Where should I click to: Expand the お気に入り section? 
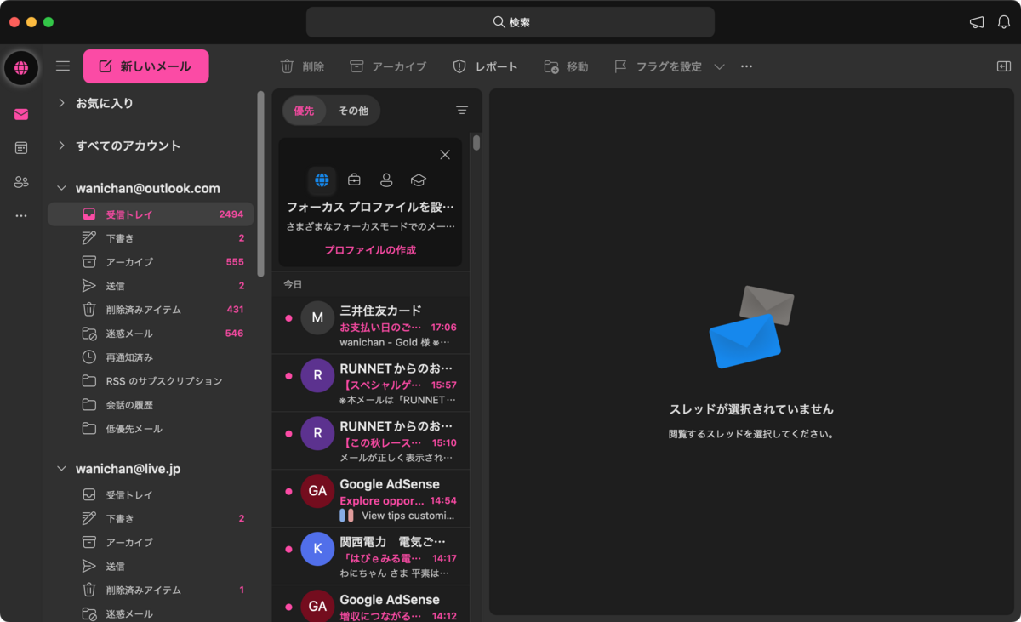click(x=61, y=103)
